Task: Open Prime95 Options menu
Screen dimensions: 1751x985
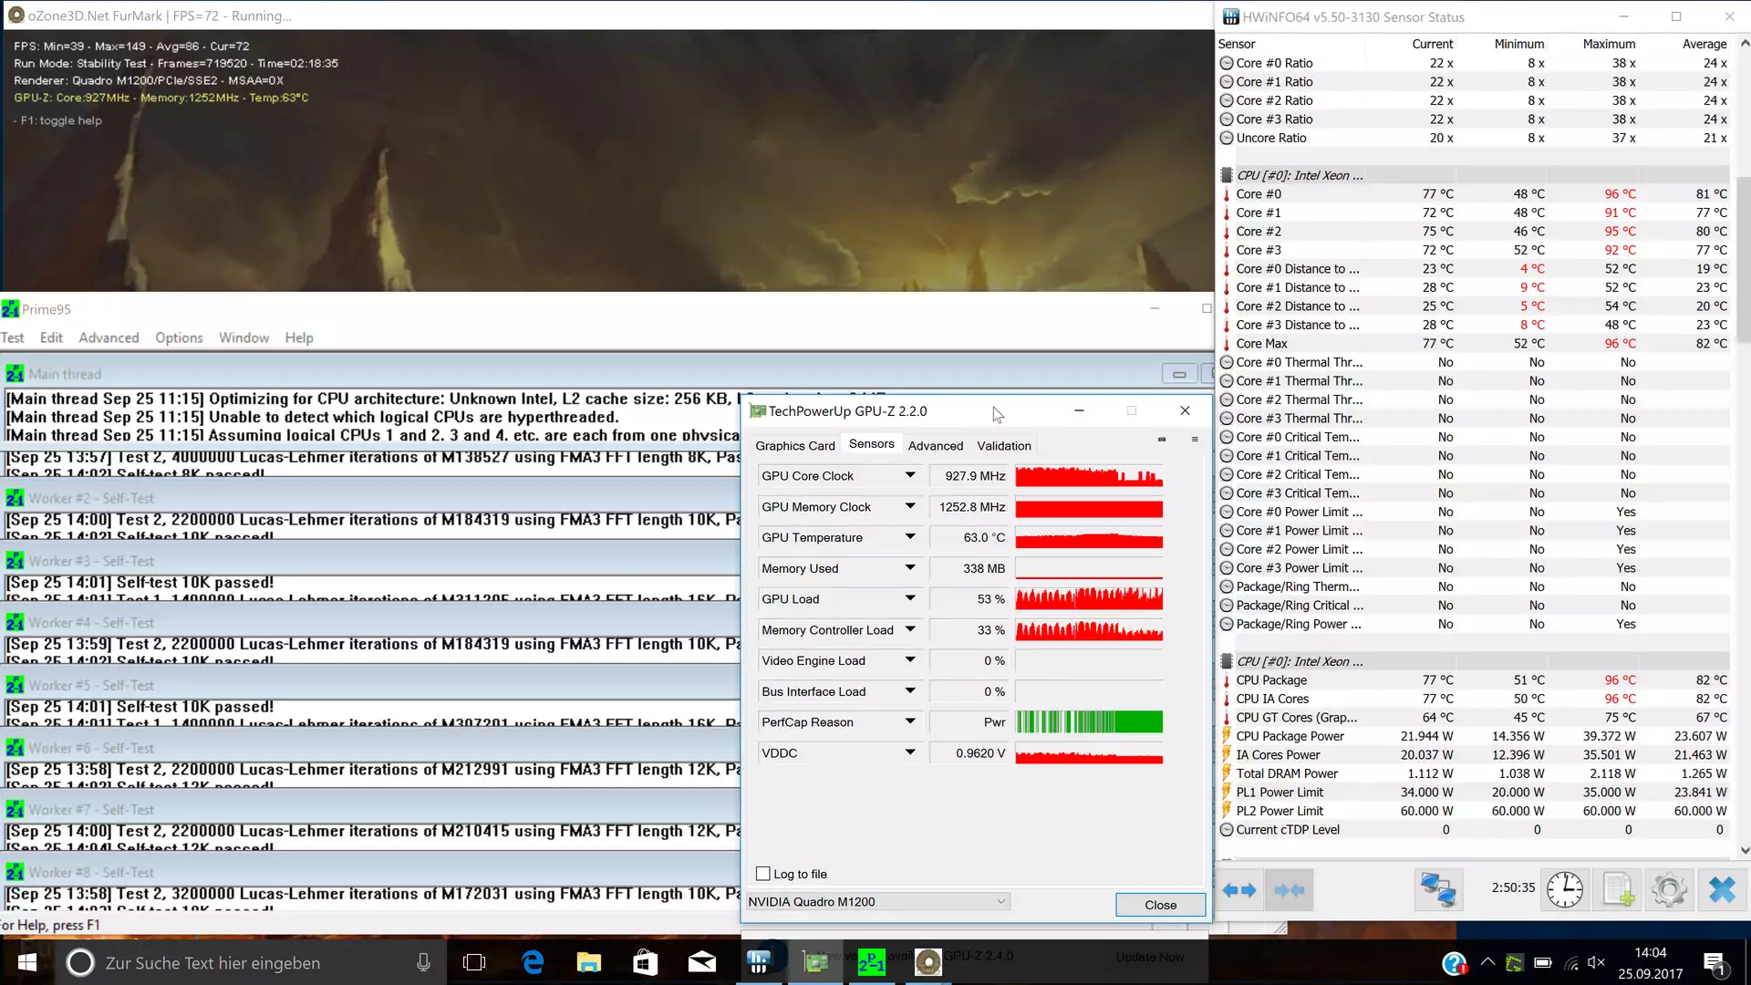Action: (x=179, y=337)
